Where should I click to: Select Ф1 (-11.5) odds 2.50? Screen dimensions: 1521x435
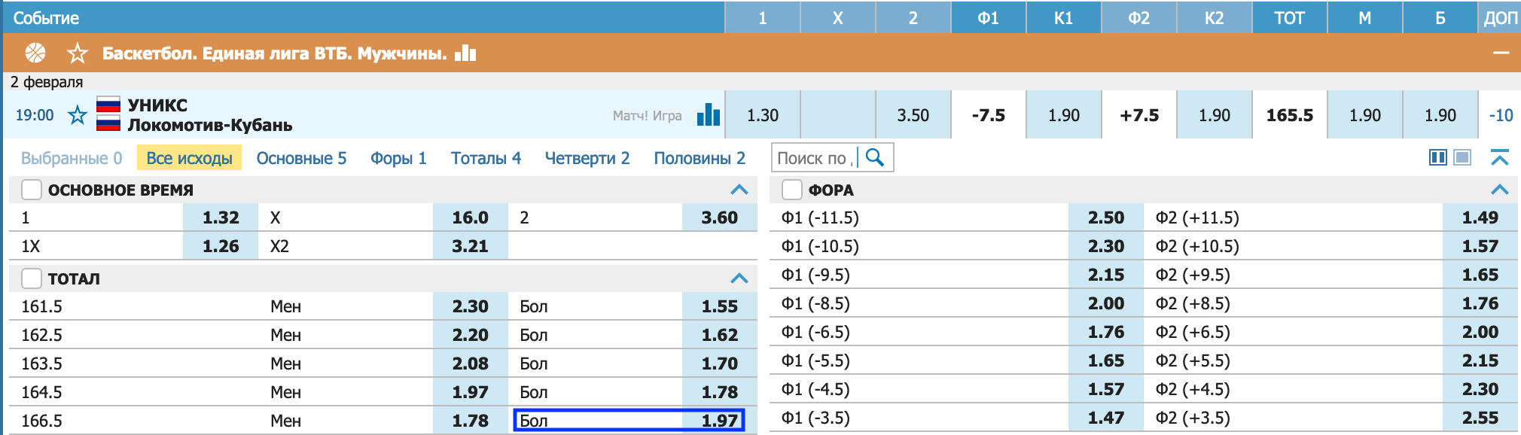pos(1106,217)
